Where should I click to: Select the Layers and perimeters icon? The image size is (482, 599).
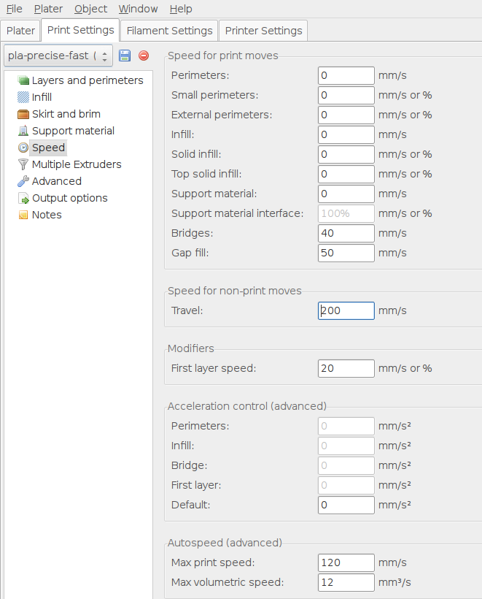23,80
